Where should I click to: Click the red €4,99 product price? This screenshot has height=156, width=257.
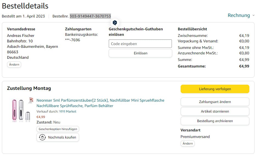click(x=41, y=117)
